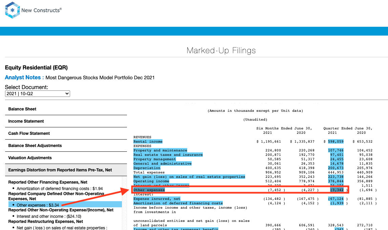Click the highlighted value 97,401

point(337,155)
